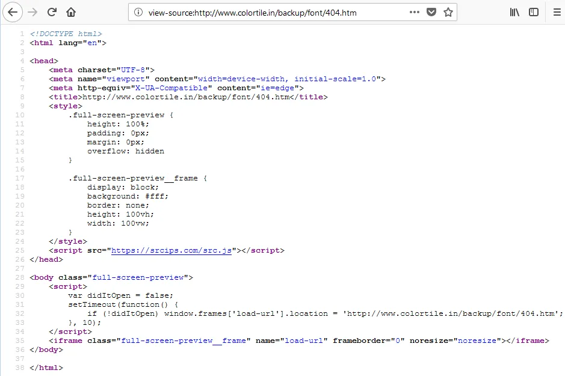Reload the current page
This screenshot has width=565, height=376.
(52, 12)
